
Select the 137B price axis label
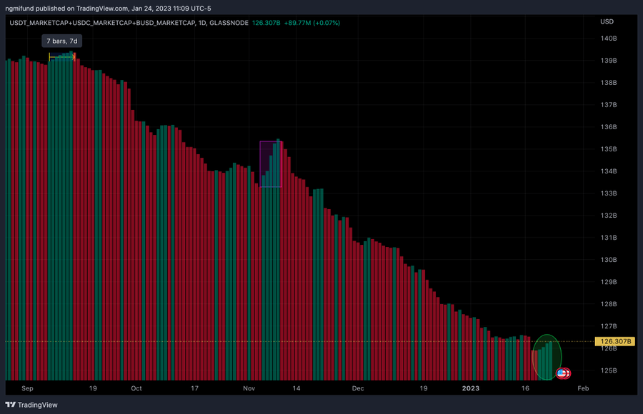pos(609,105)
